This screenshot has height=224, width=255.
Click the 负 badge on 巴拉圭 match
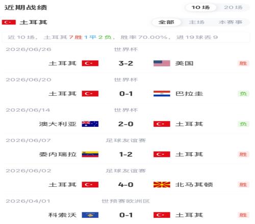(x=243, y=94)
